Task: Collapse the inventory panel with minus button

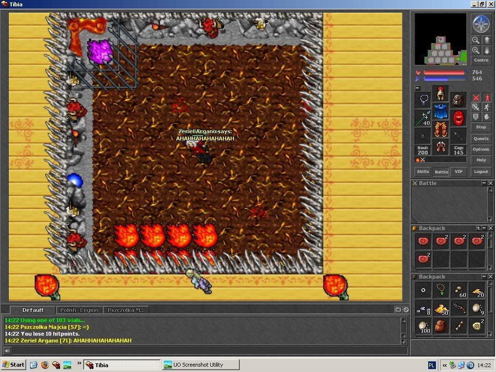Action: [x=417, y=88]
